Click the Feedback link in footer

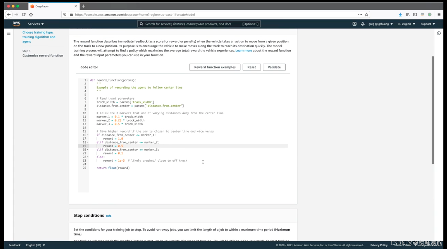tap(15, 245)
